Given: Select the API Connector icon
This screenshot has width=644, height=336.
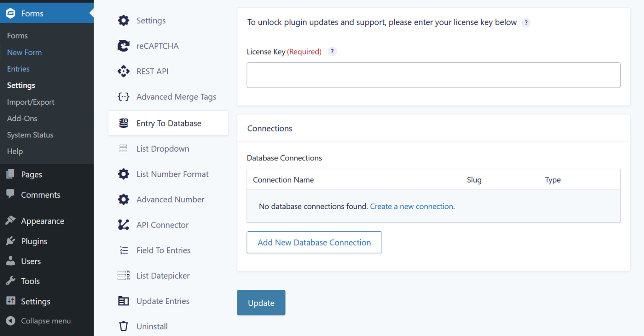Looking at the screenshot, I should click(123, 225).
